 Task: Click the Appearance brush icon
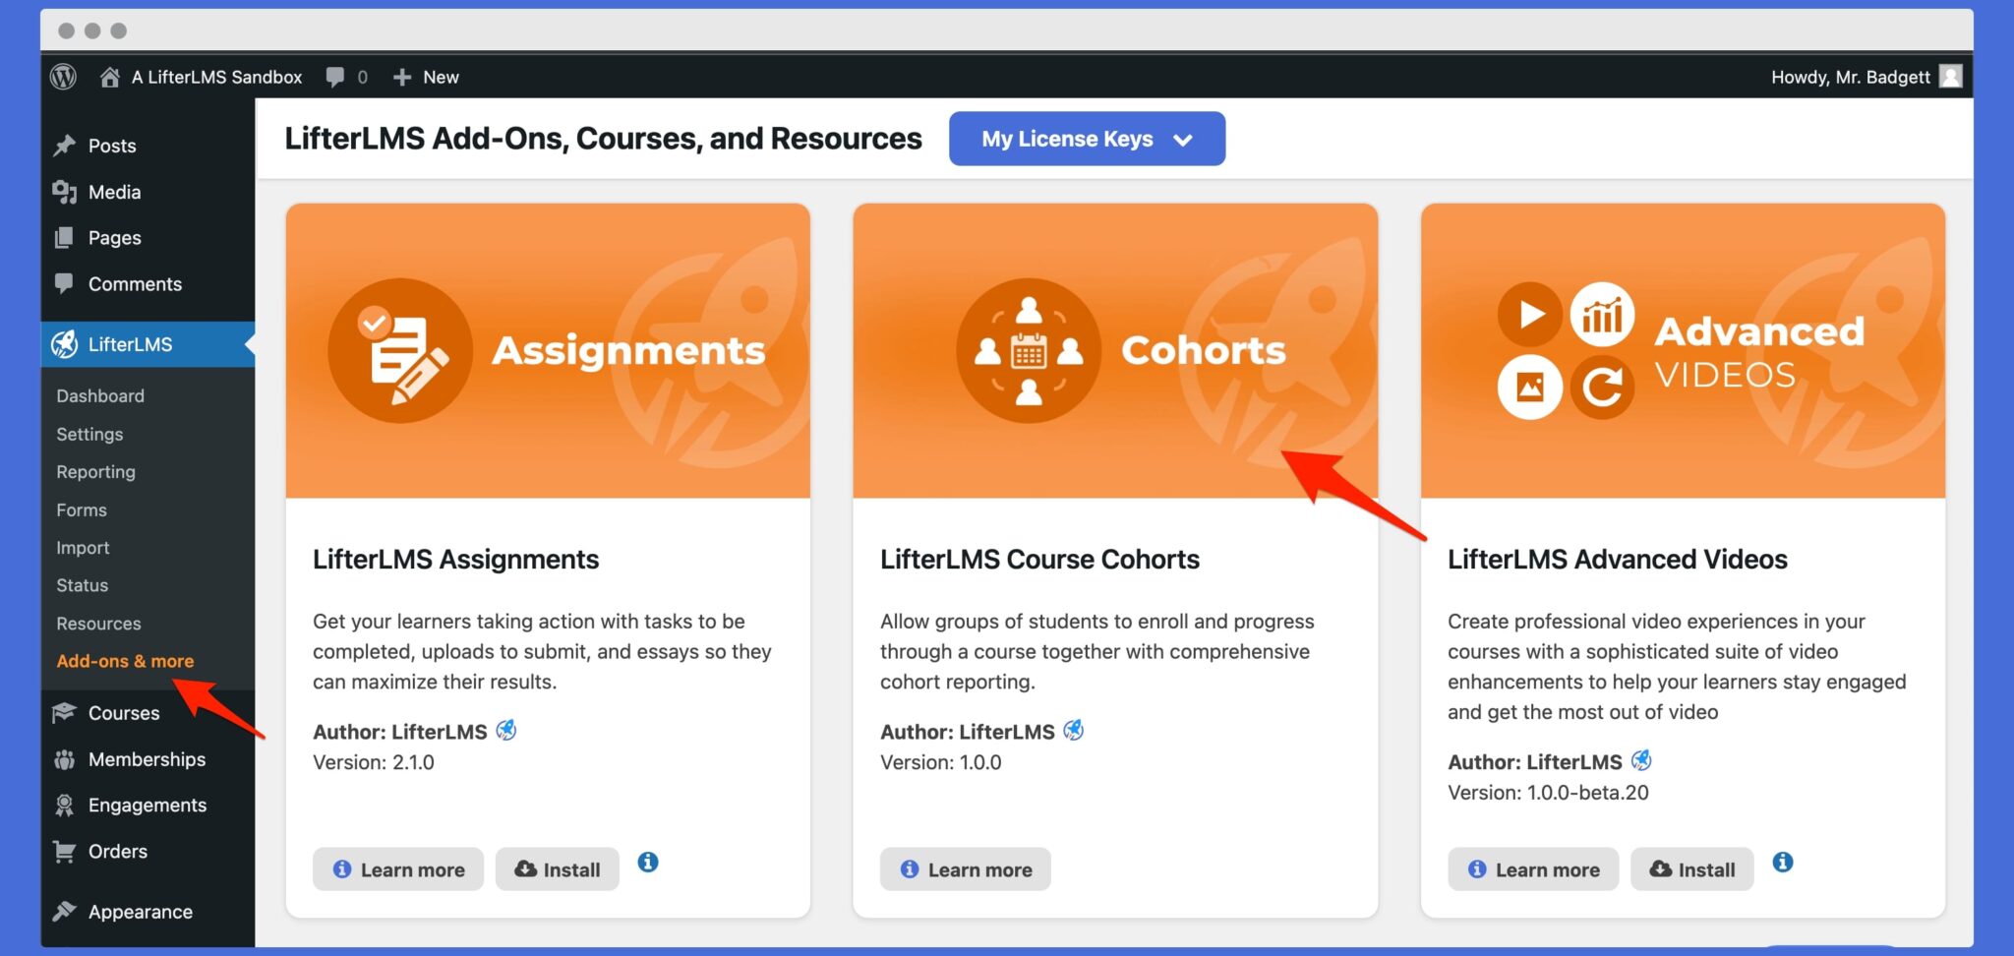[64, 911]
